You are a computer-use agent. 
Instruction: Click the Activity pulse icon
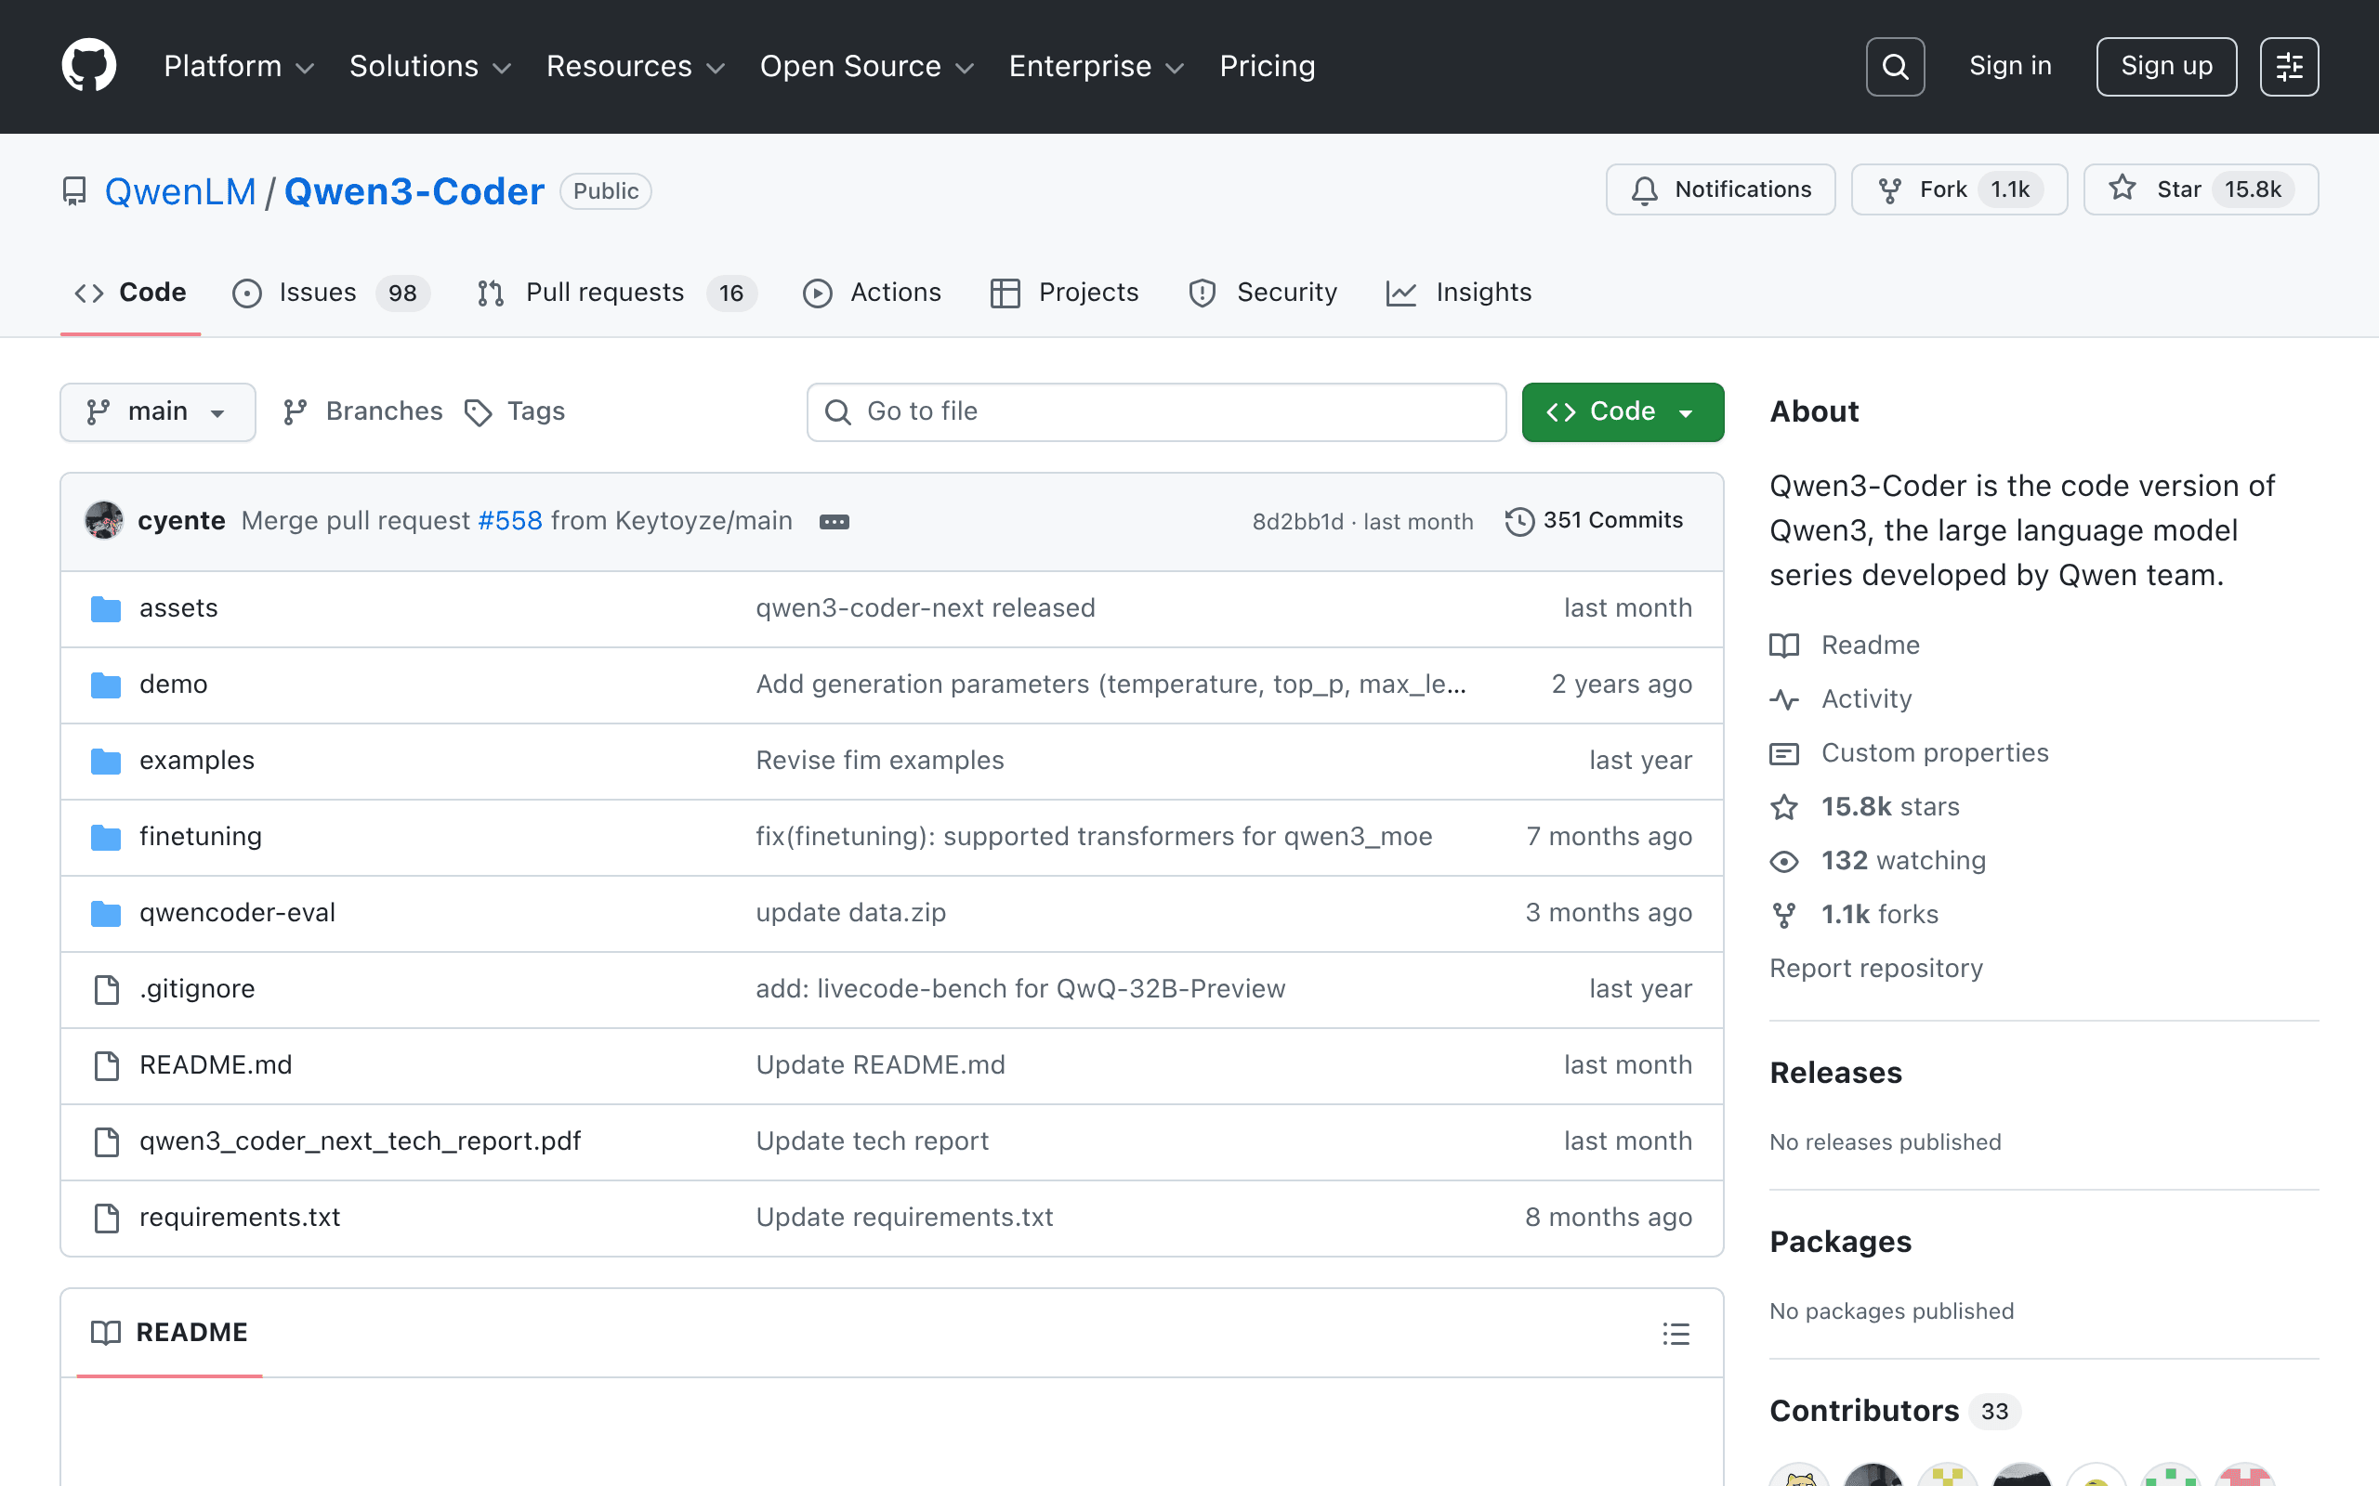1784,698
